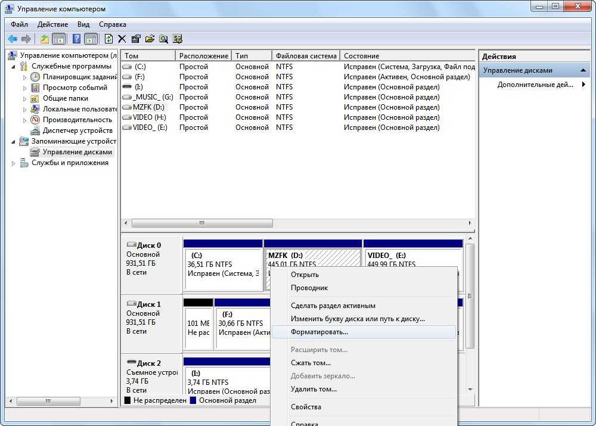
Task: Select Диспетчер устройств in the tree
Action: click(x=77, y=130)
